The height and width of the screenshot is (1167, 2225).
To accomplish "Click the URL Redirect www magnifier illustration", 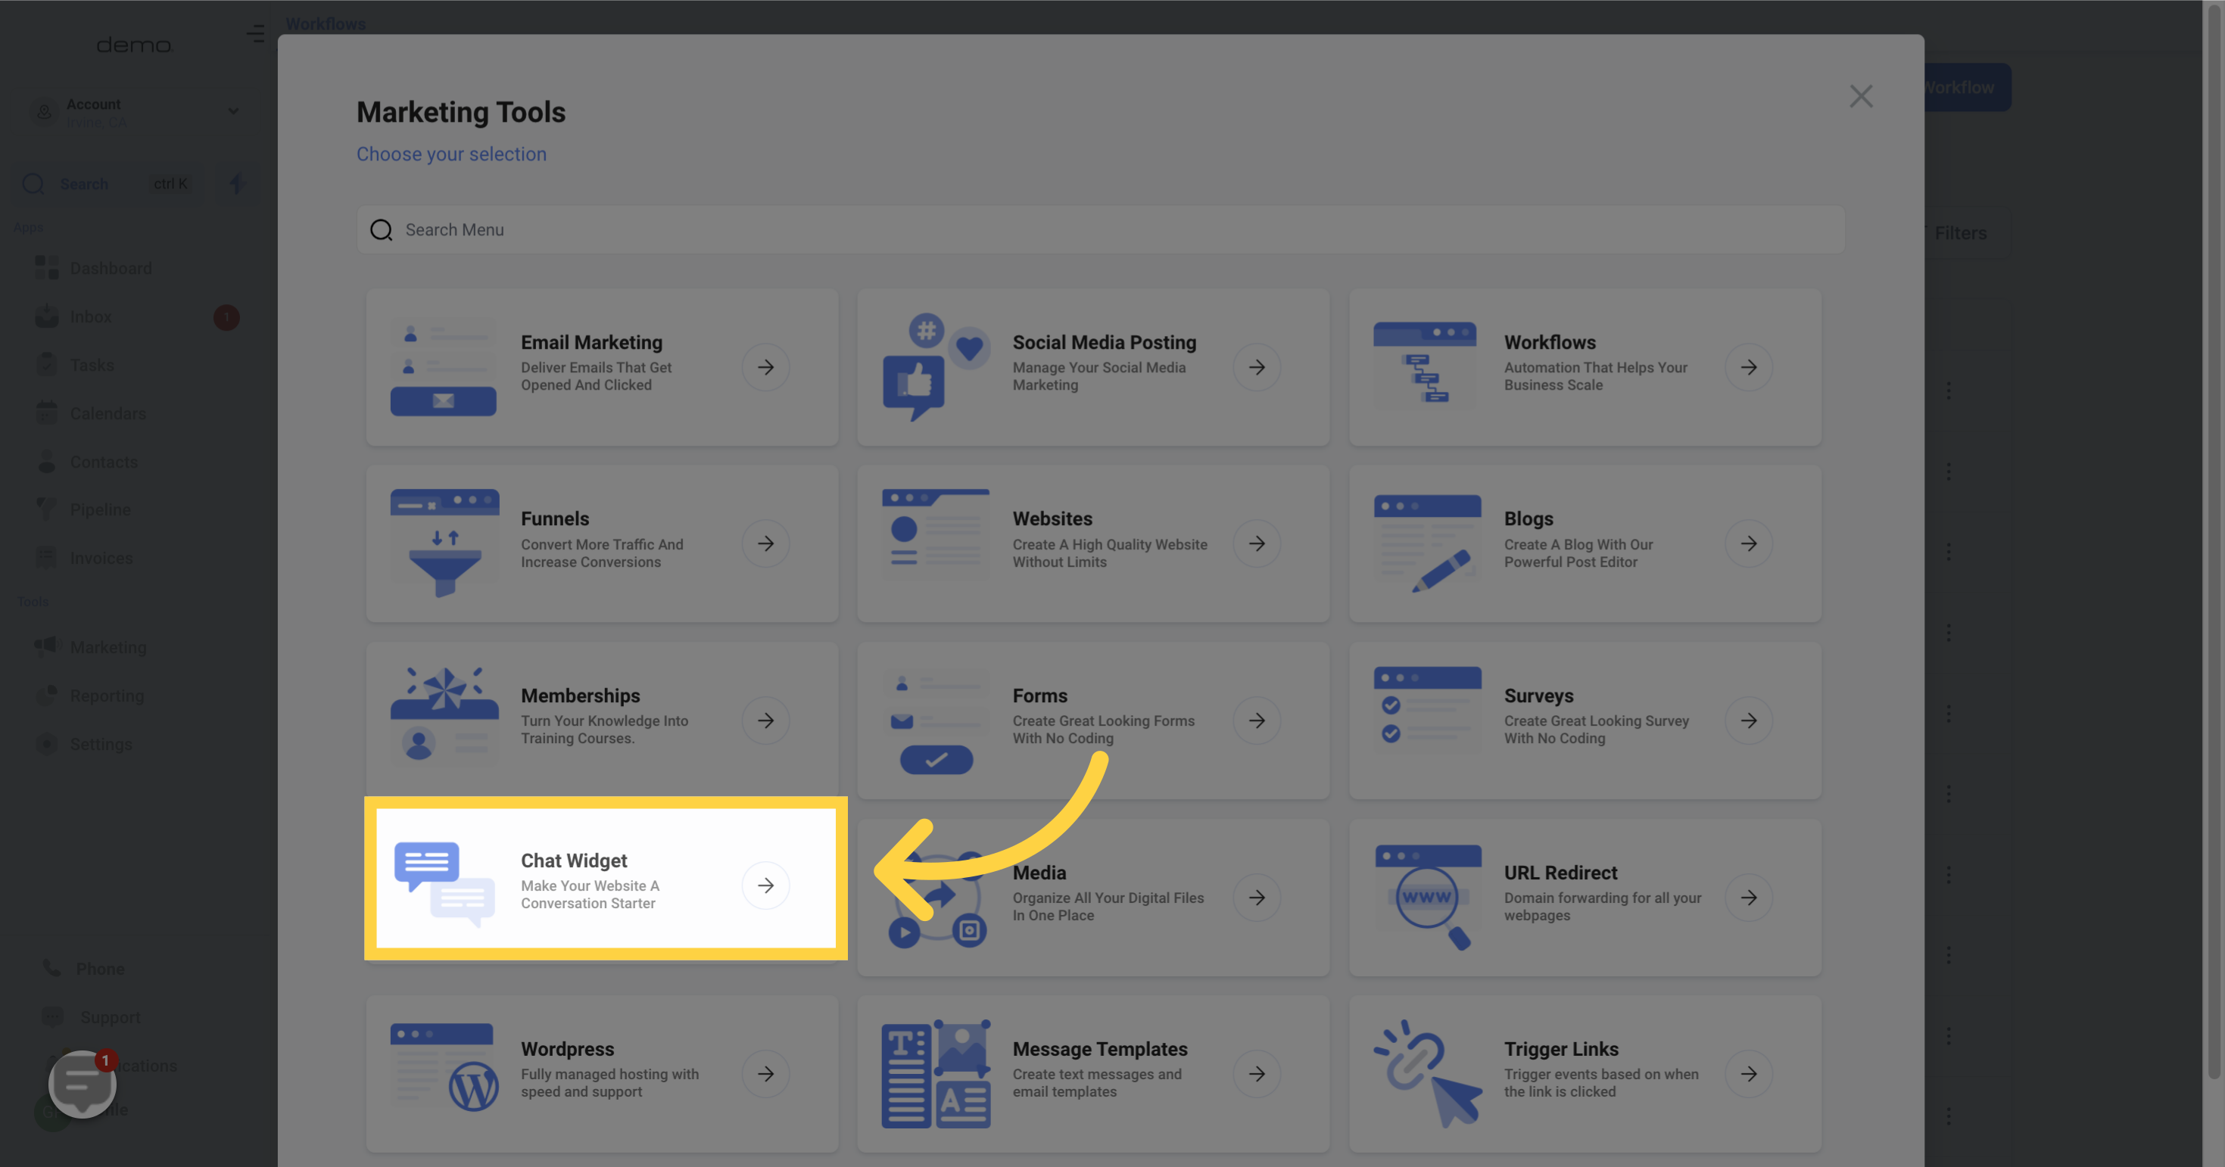I will (x=1427, y=897).
